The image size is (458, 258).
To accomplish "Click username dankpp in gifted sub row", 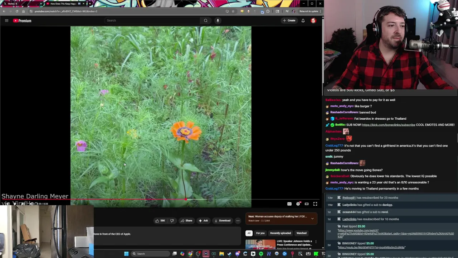I will pos(387,205).
